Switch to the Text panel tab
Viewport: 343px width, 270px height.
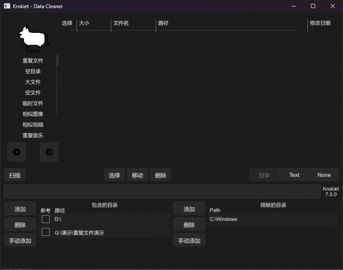click(294, 175)
